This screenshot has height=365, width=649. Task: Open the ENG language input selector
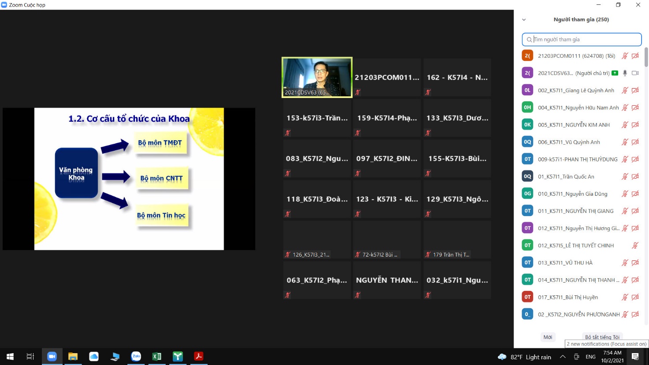[x=590, y=357]
